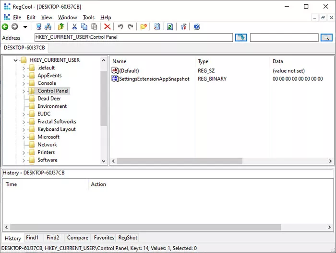The image size is (336, 253).
Task: Select the Control Panel key in tree
Action: (53, 91)
